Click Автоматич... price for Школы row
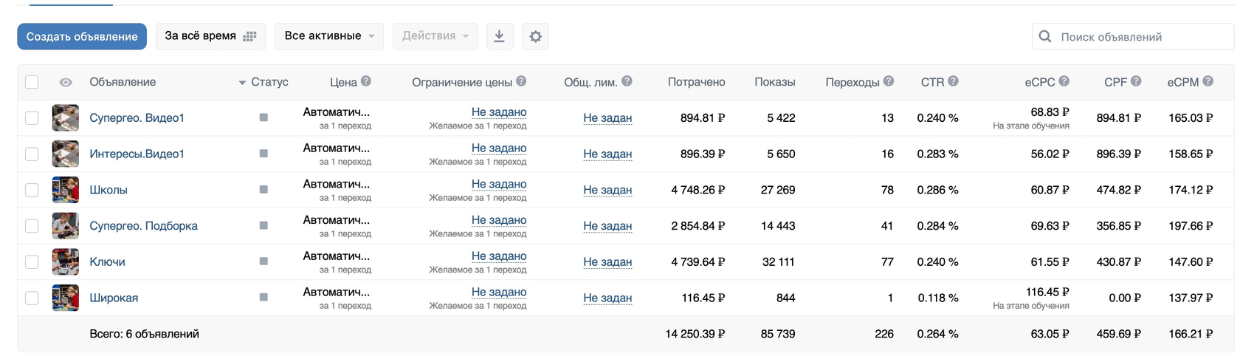Screen dimensions: 1240x356 pos(337,184)
